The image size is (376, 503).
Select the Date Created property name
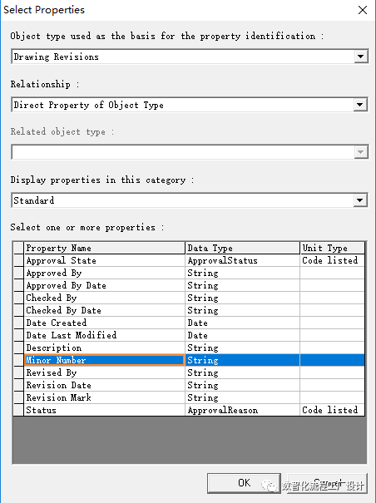point(105,323)
